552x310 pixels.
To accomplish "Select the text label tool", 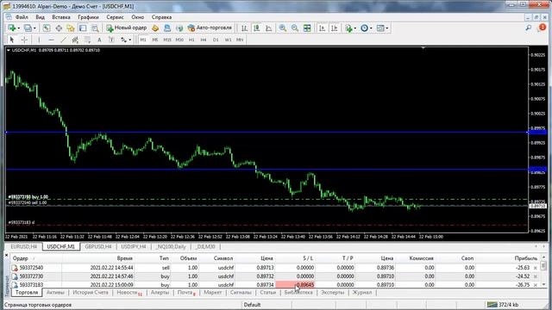I will (x=111, y=40).
